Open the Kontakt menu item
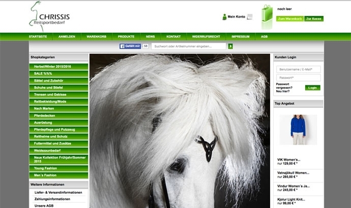Viewport: 351px width, 208px height. point(173,37)
